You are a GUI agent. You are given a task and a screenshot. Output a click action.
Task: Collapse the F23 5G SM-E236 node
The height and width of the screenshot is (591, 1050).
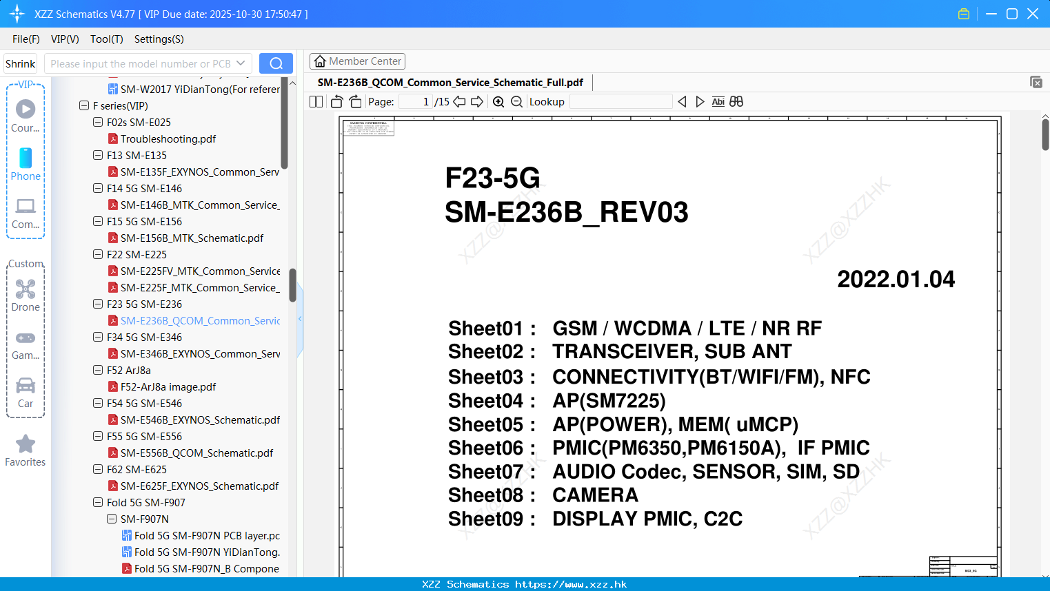[98, 304]
